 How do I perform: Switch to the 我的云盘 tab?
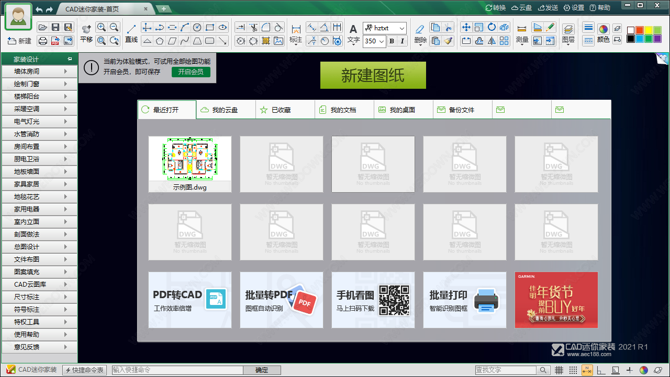coord(226,110)
